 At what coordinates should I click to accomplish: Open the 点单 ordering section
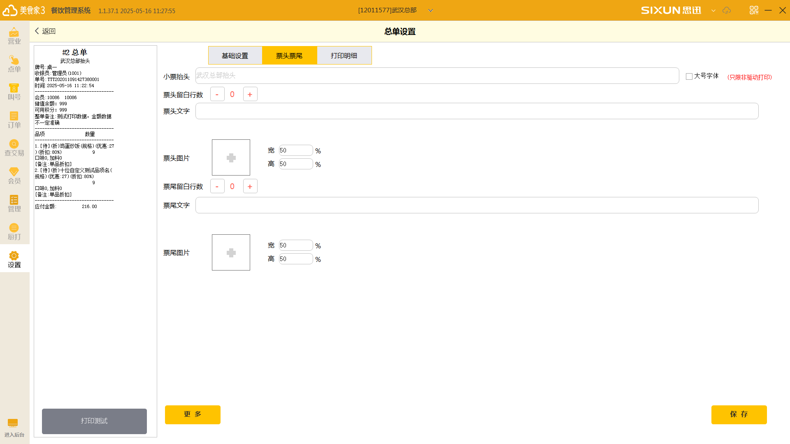click(14, 64)
